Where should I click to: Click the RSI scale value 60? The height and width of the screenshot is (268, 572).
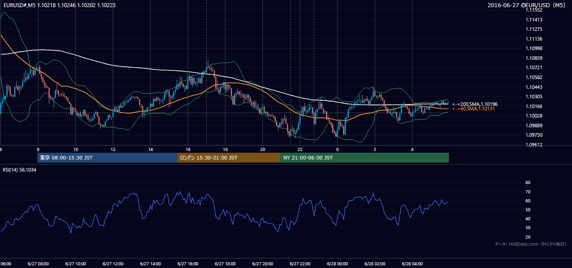tap(528, 201)
